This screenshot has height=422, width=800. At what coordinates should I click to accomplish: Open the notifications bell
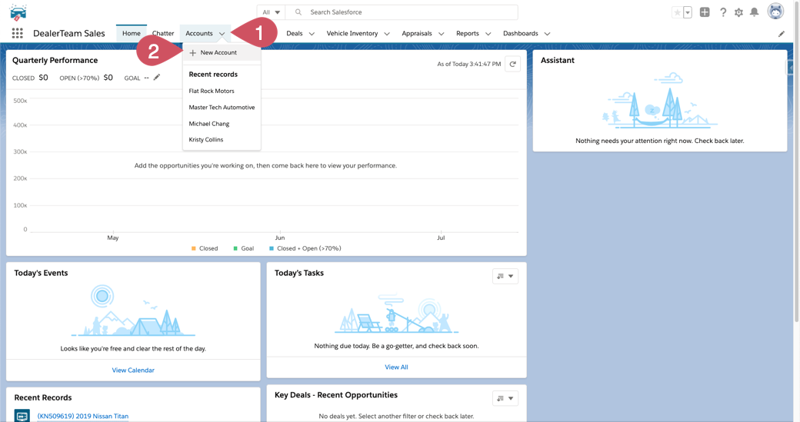755,12
